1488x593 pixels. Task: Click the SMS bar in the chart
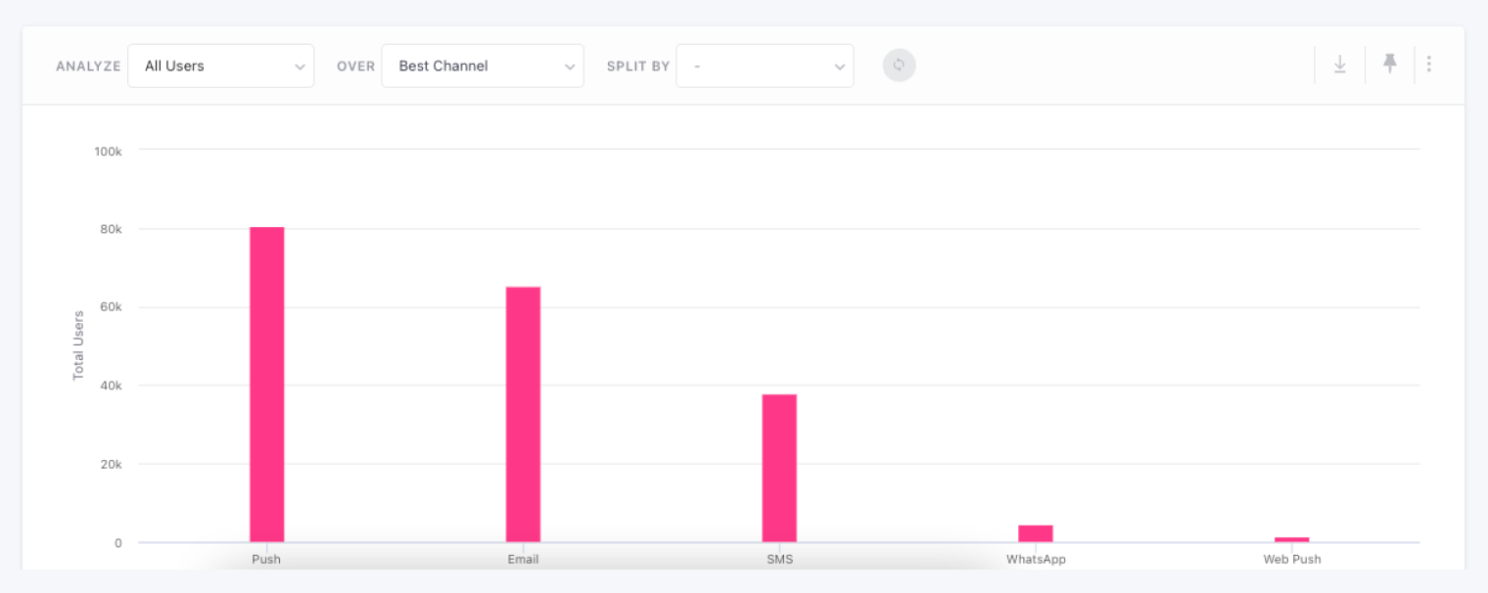(779, 468)
